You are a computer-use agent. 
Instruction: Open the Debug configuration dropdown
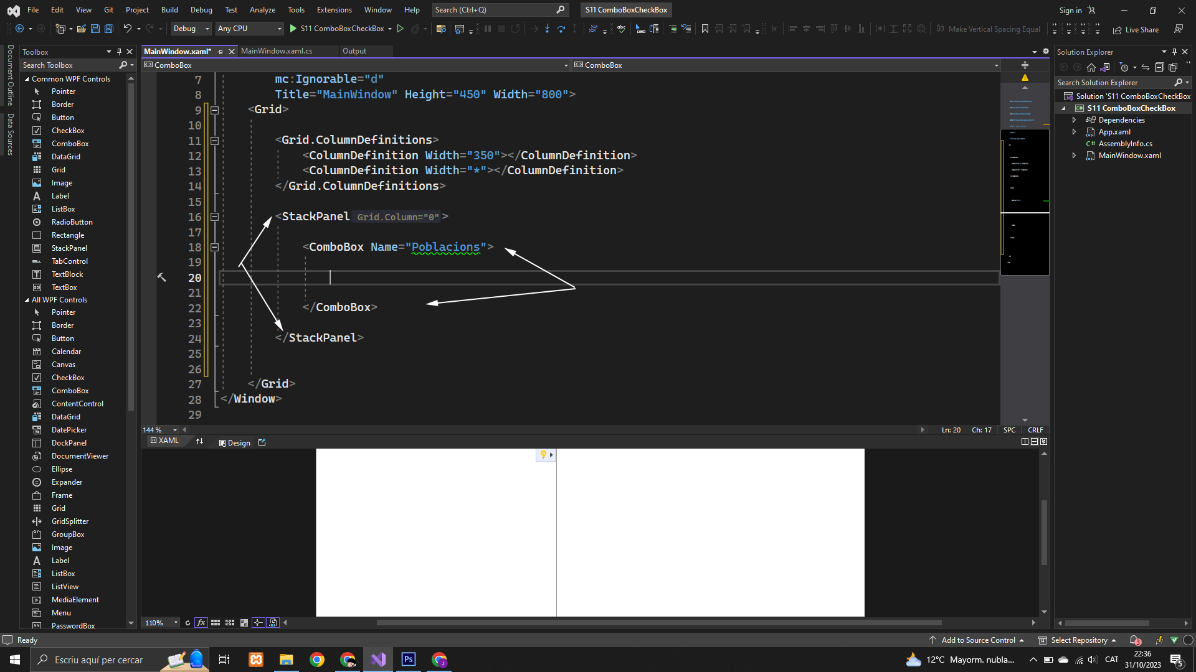(191, 29)
